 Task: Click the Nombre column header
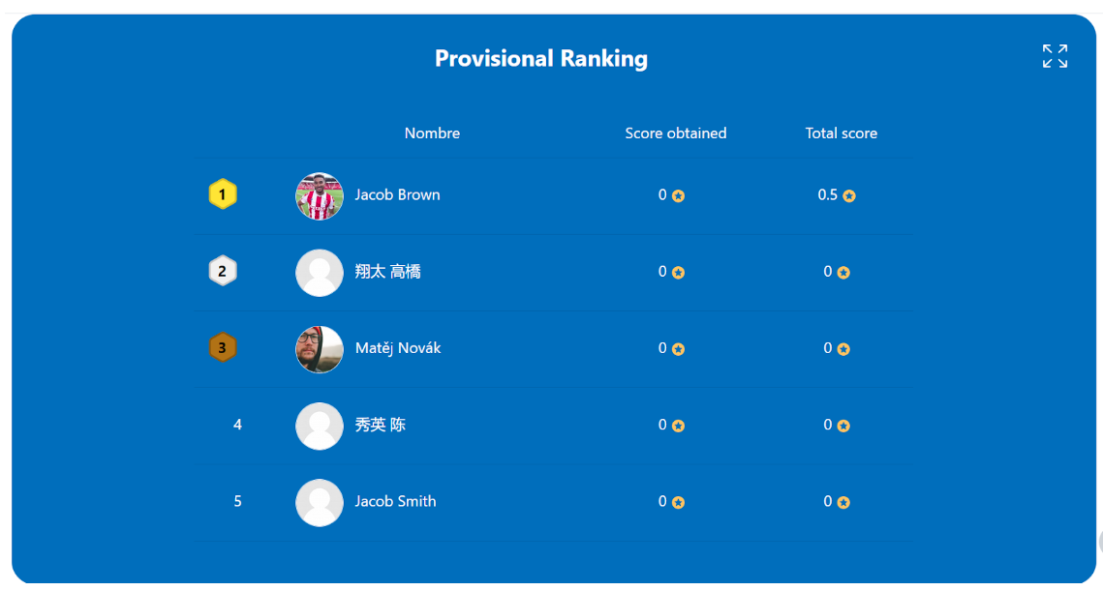pos(432,133)
